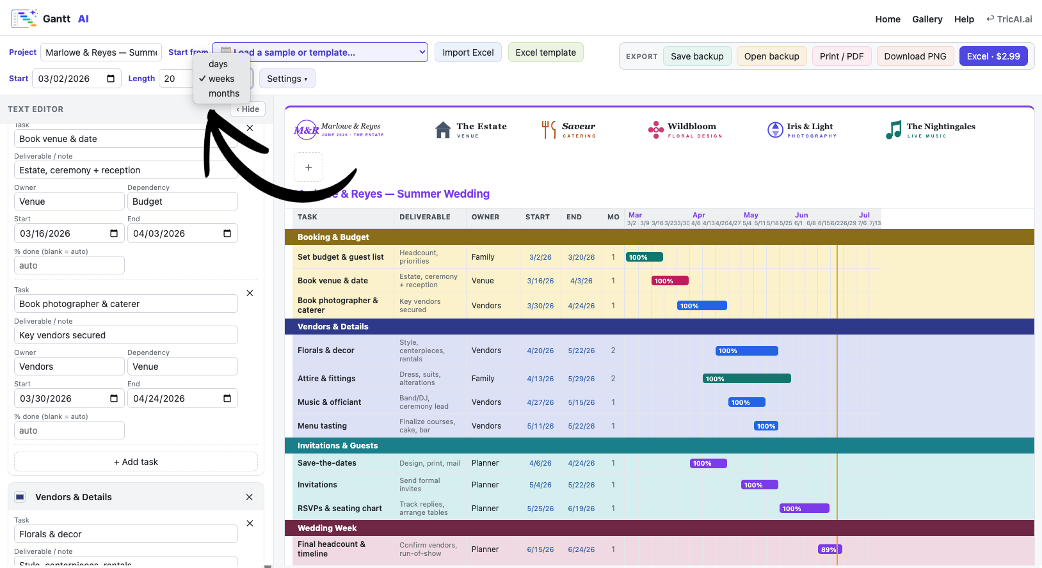Remove the Florals & decor task
Viewport: 1042px width, 568px height.
(250, 523)
